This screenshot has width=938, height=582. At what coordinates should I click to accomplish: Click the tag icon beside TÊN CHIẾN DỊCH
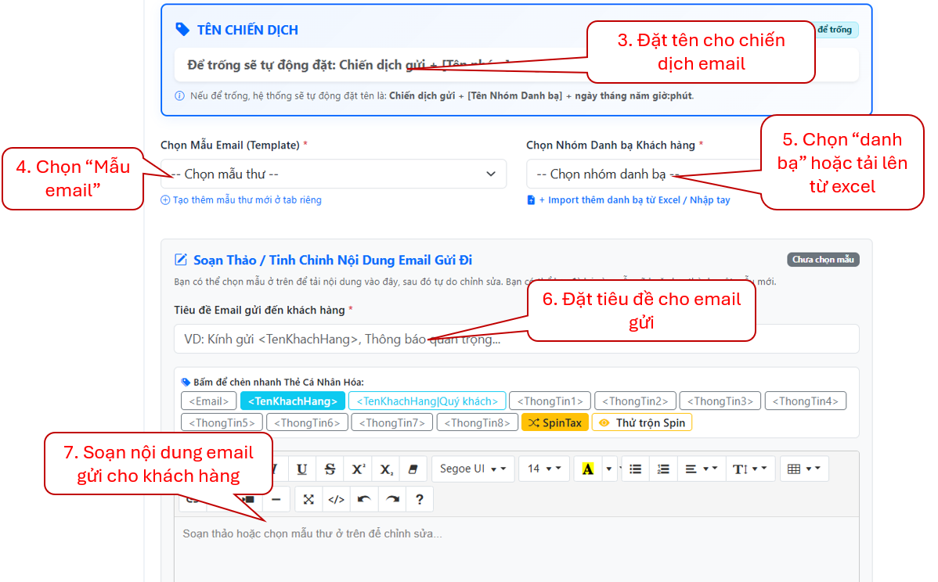tap(182, 29)
